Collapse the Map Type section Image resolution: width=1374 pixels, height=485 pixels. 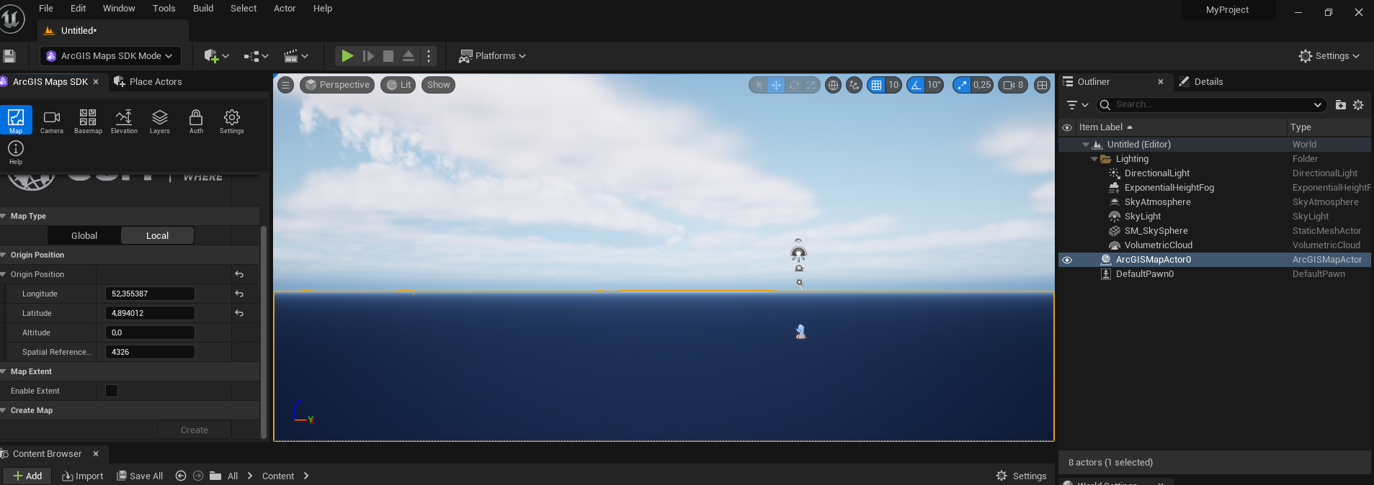click(4, 216)
